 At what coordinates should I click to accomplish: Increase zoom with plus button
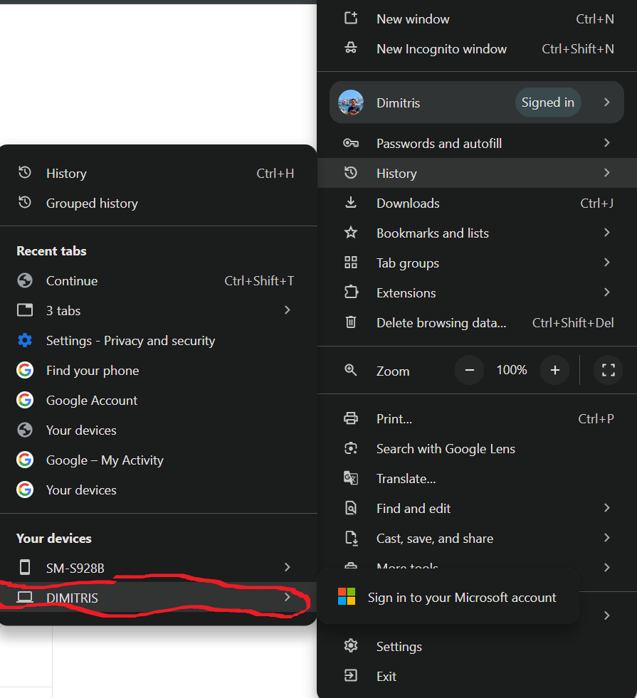pyautogui.click(x=554, y=370)
